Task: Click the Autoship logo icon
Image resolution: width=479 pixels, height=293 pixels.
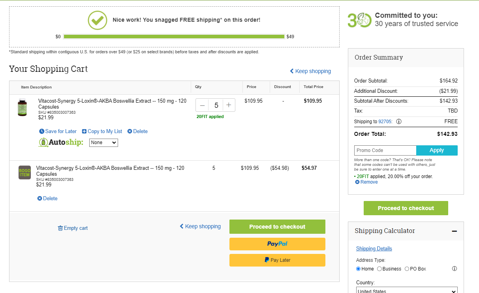Action: [61, 142]
